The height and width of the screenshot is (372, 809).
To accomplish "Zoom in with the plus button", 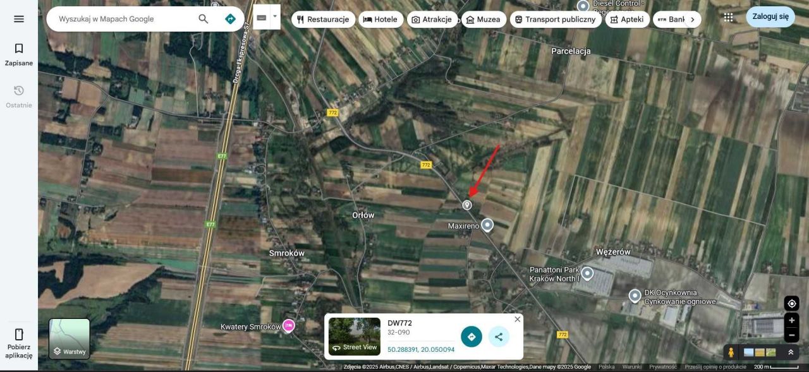I will pyautogui.click(x=791, y=320).
